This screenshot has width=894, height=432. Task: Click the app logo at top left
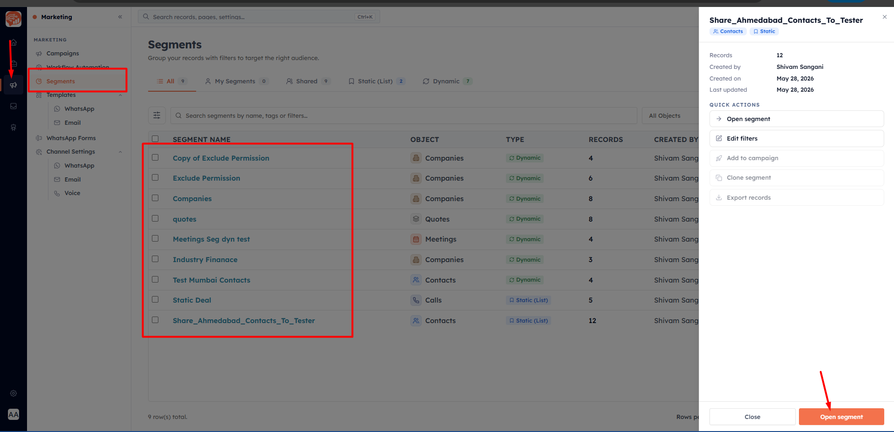coord(14,19)
